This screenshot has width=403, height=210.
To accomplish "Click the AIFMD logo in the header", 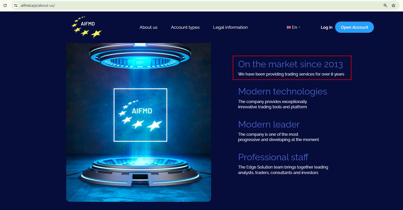I will 87,27.
